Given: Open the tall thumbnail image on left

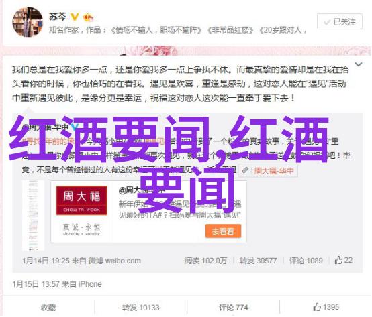Looking at the screenshot, I should click(33, 215).
